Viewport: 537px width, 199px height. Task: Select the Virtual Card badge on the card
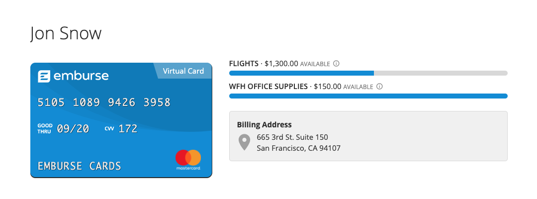pyautogui.click(x=183, y=71)
